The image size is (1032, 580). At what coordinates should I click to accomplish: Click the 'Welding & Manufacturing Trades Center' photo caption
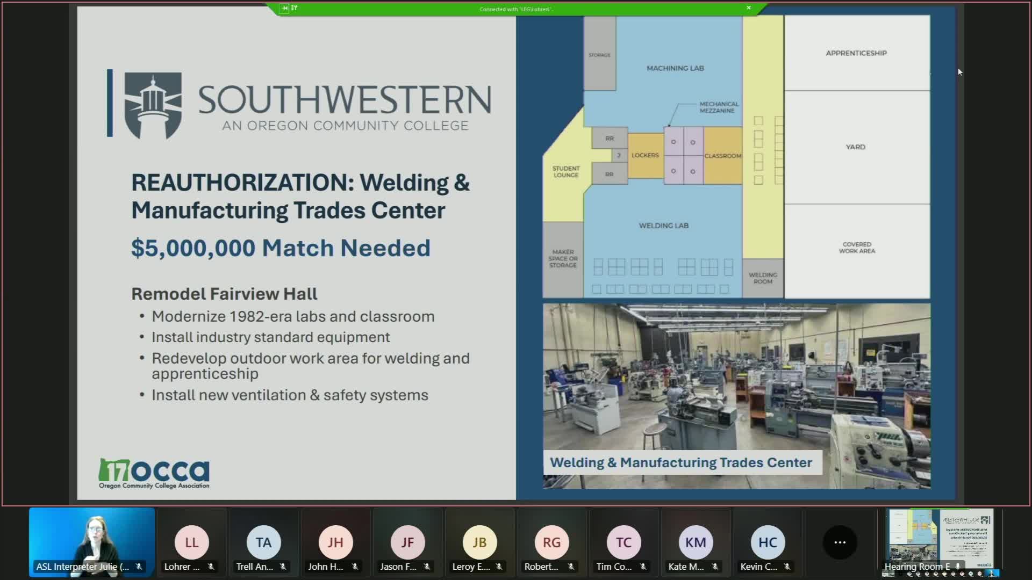point(681,463)
